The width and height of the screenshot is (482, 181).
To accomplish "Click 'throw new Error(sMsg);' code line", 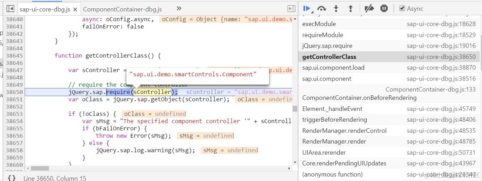I will tap(133, 136).
